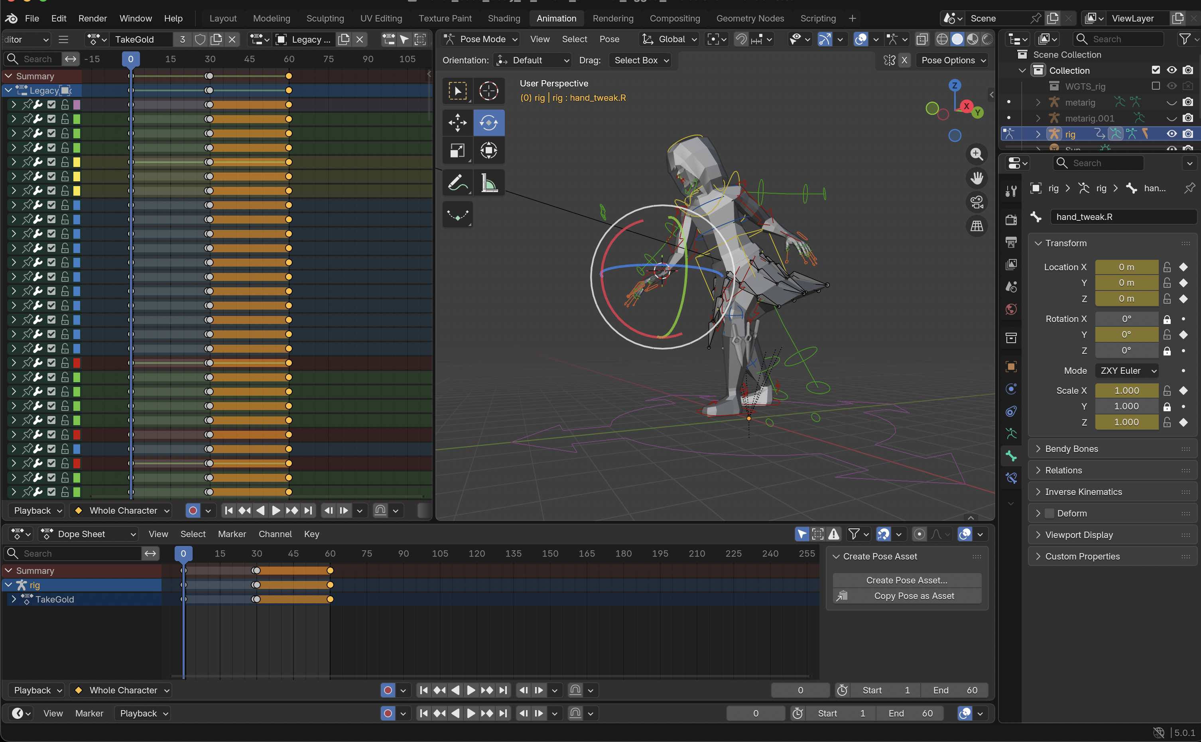
Task: Click the Location X value field
Action: tap(1126, 267)
